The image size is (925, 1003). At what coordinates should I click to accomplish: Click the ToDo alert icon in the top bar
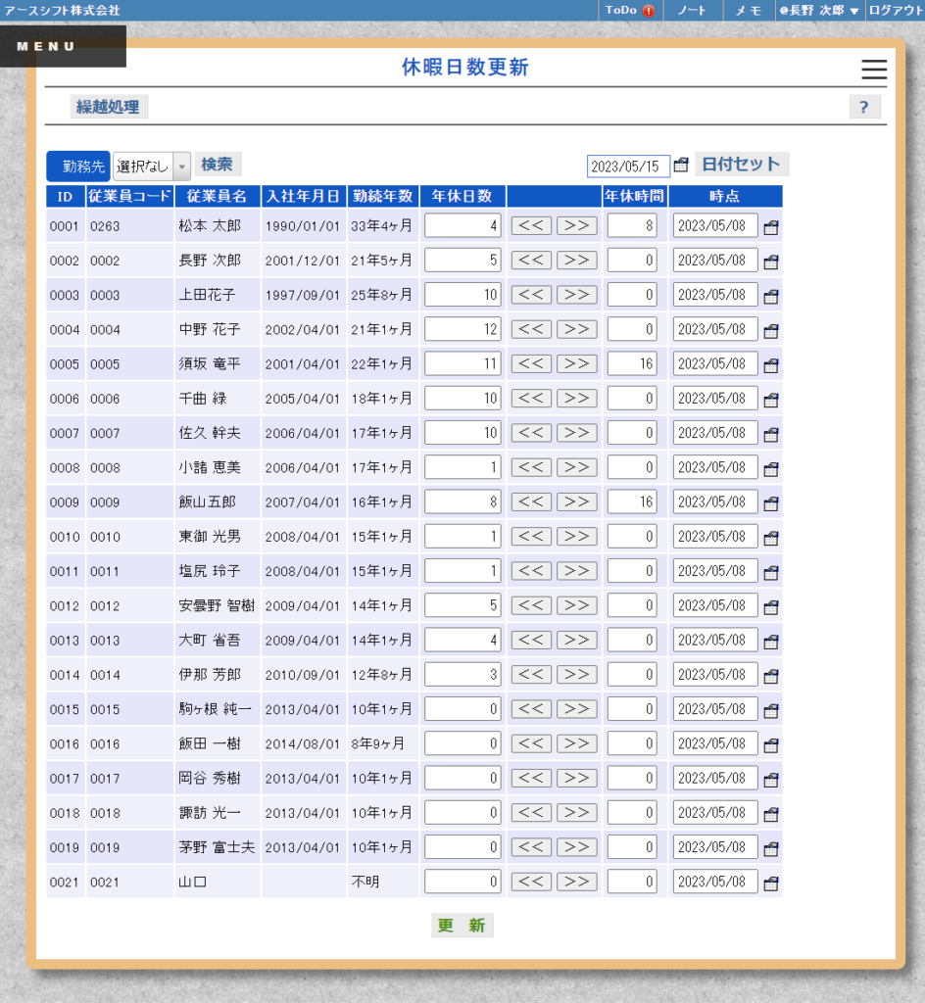click(x=647, y=11)
